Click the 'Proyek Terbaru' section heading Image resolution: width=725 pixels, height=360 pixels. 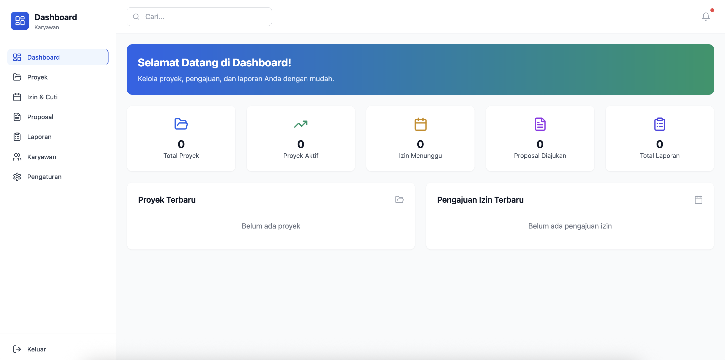167,200
